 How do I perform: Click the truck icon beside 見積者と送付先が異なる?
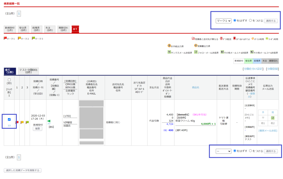click(x=193, y=39)
